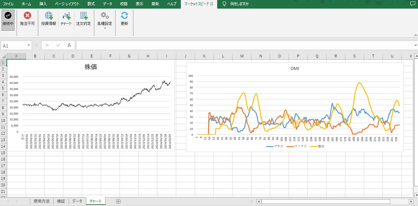Click the Name Box showing A1
Image resolution: width=418 pixels, height=206 pixels.
point(14,45)
